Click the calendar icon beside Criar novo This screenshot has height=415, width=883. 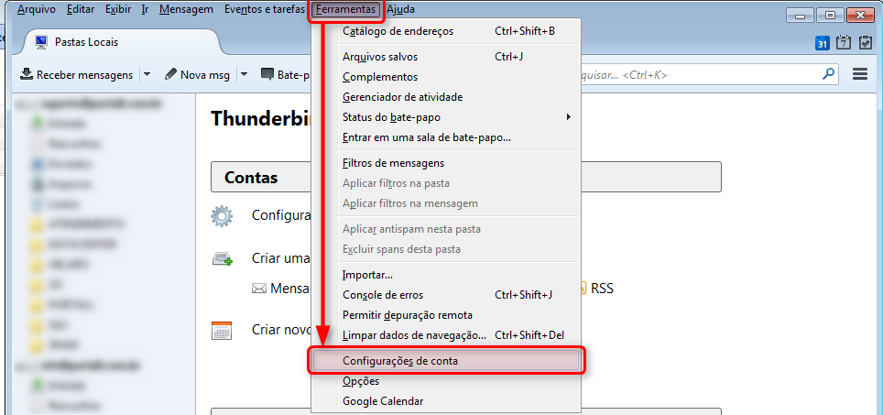(222, 330)
